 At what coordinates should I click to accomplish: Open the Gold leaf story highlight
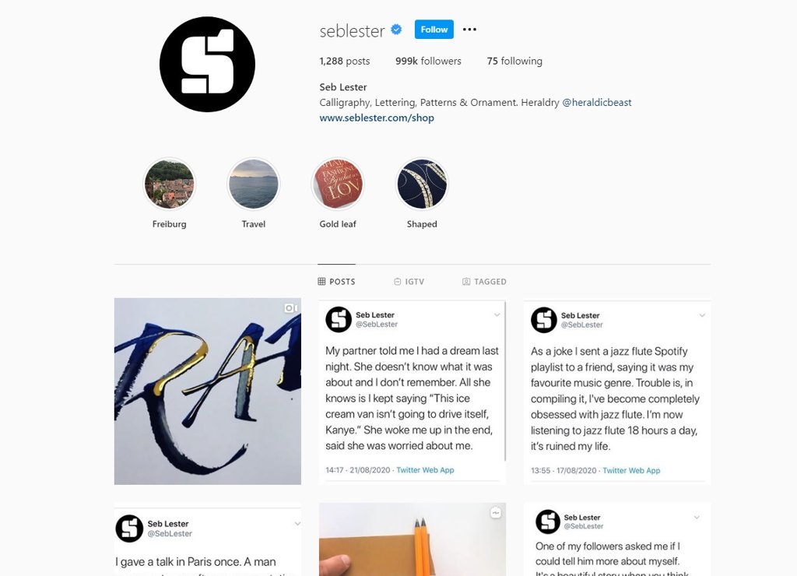pos(338,184)
